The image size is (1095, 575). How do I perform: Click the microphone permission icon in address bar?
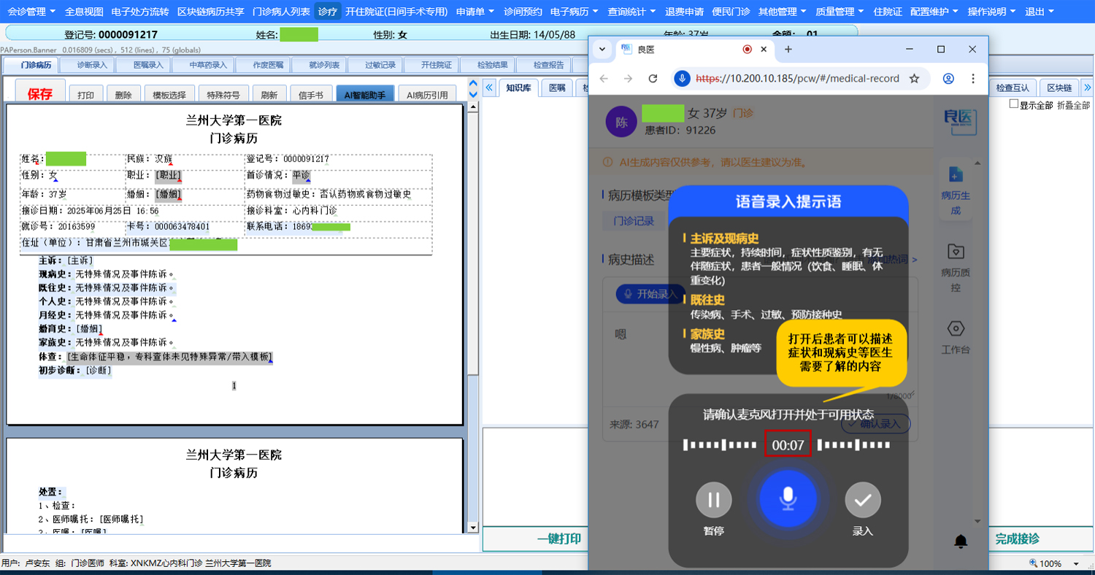point(682,78)
